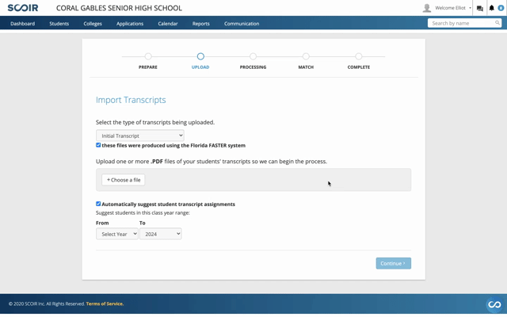Image resolution: width=507 pixels, height=317 pixels.
Task: Select the MATCH step circle
Action: [x=306, y=56]
